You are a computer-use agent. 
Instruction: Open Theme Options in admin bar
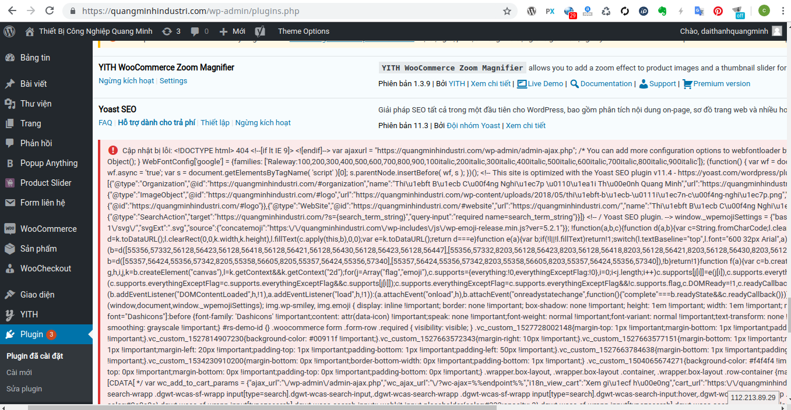(x=304, y=31)
